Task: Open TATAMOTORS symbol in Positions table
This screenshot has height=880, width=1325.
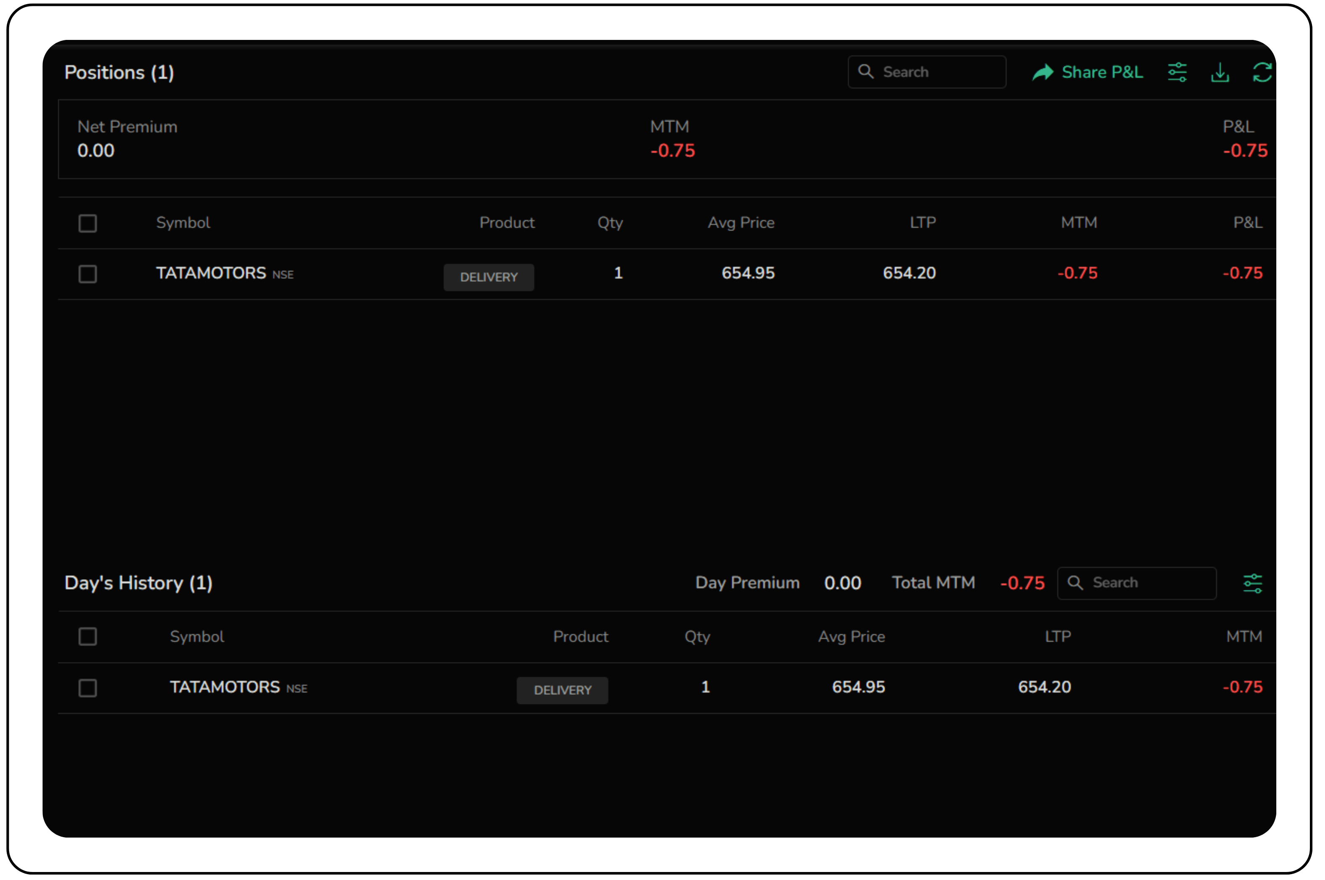Action: pos(211,273)
